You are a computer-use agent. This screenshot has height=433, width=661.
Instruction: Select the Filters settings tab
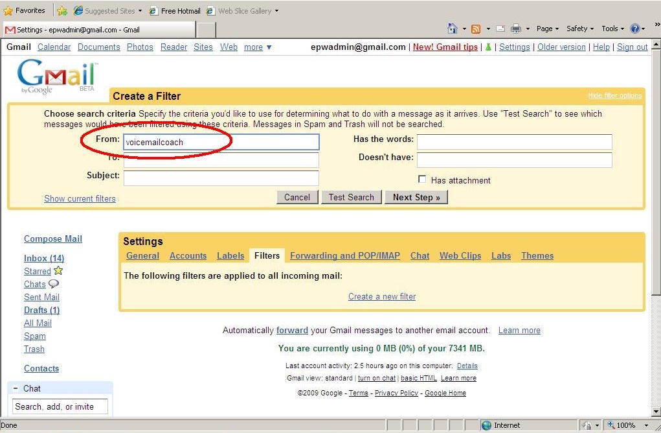[267, 255]
